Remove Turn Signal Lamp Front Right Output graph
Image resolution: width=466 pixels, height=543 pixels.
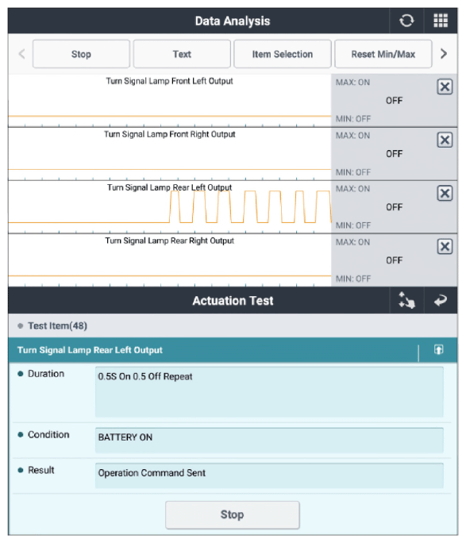445,140
